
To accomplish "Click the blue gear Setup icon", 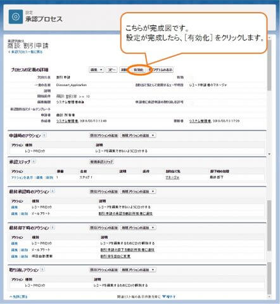I will click(16, 16).
